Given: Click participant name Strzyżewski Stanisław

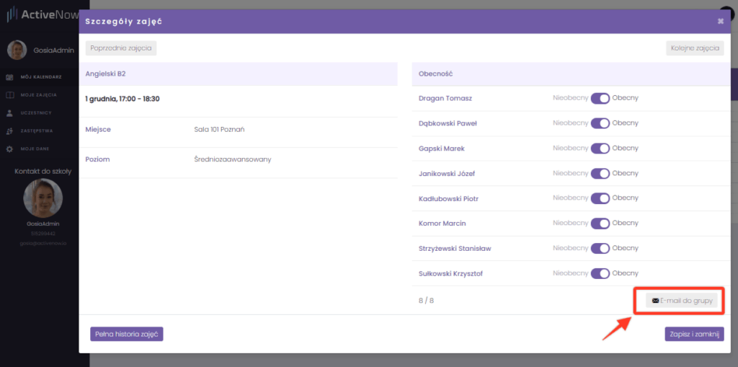Looking at the screenshot, I should (455, 248).
